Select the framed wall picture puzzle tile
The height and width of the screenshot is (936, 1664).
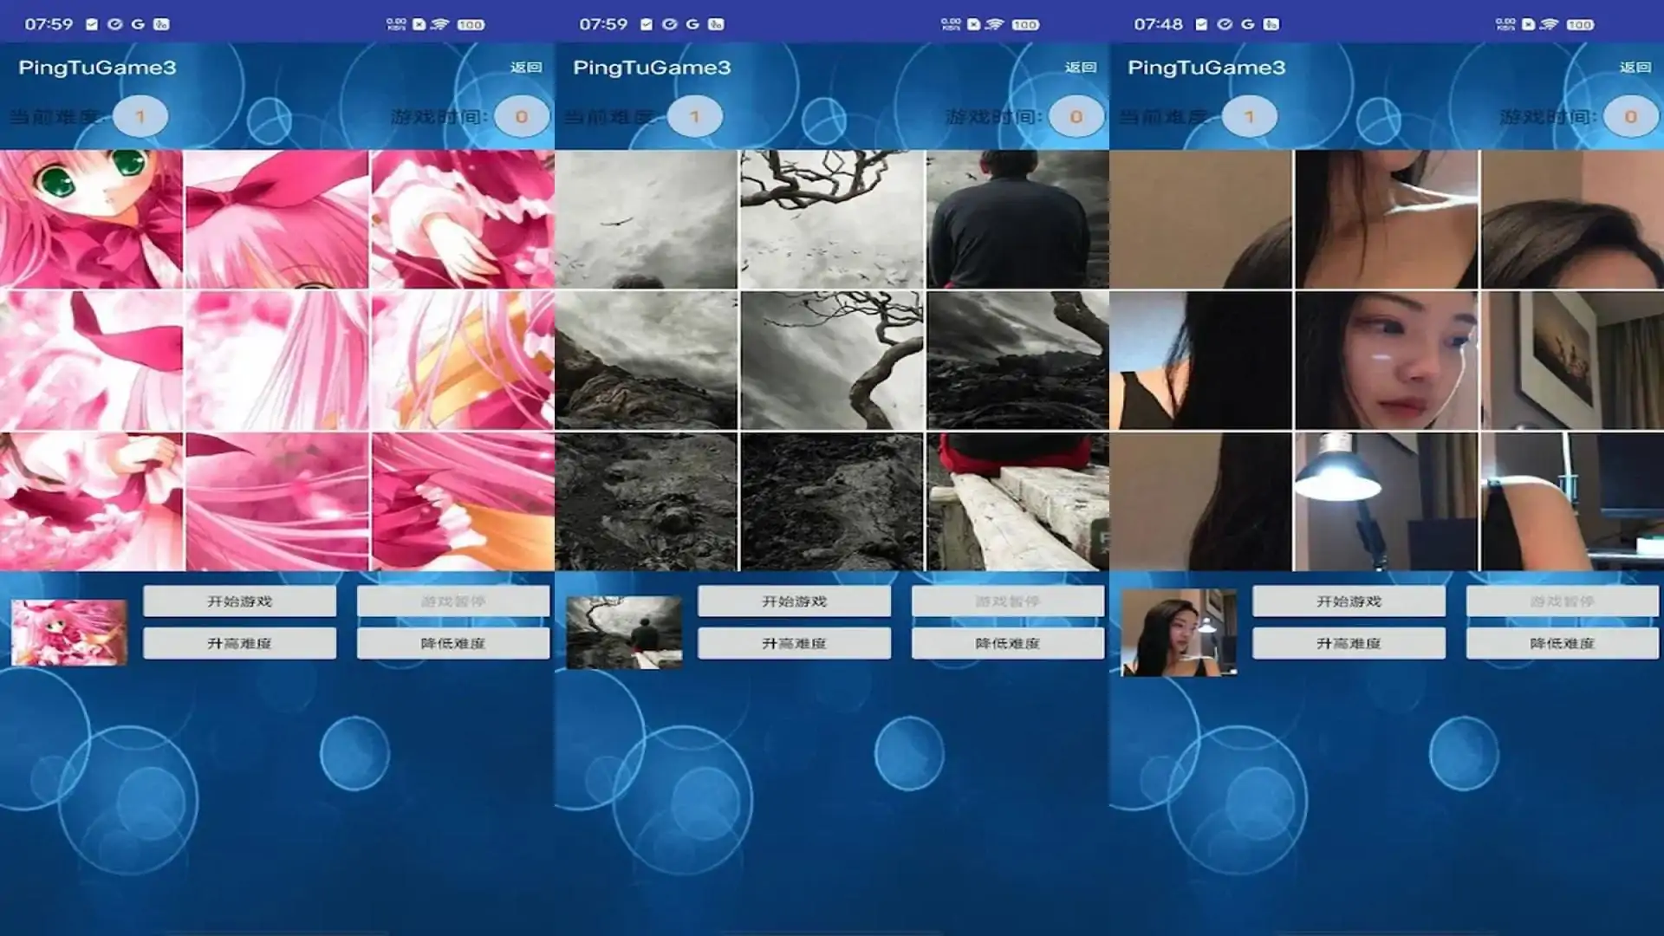[1572, 360]
